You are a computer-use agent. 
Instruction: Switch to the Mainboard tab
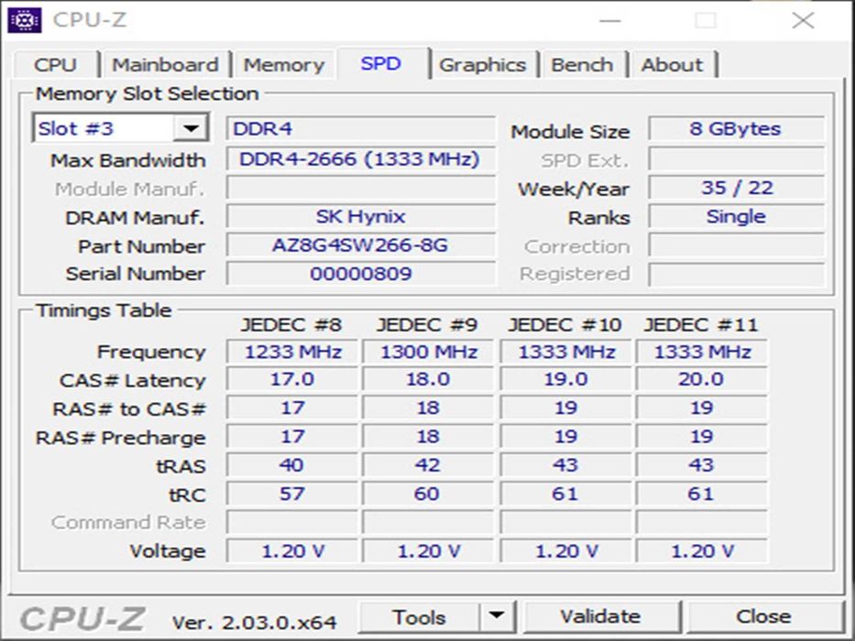(165, 65)
